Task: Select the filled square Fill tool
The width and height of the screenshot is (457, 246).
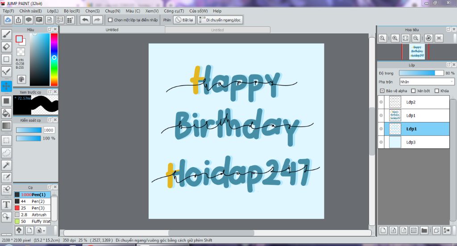Action: [6, 101]
